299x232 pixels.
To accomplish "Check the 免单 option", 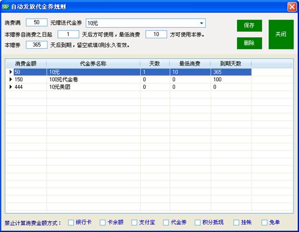I will pyautogui.click(x=265, y=223).
